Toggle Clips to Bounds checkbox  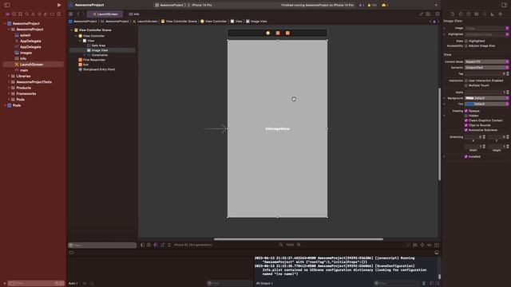pyautogui.click(x=466, y=125)
